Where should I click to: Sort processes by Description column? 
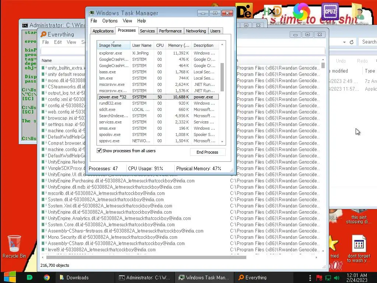point(205,45)
